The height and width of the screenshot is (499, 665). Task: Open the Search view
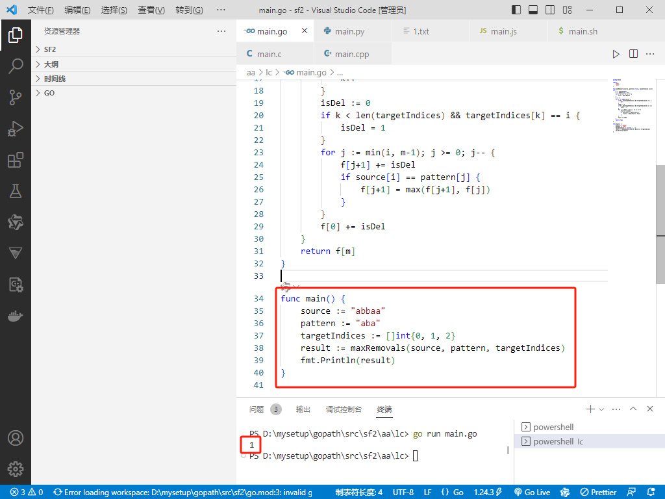16,66
